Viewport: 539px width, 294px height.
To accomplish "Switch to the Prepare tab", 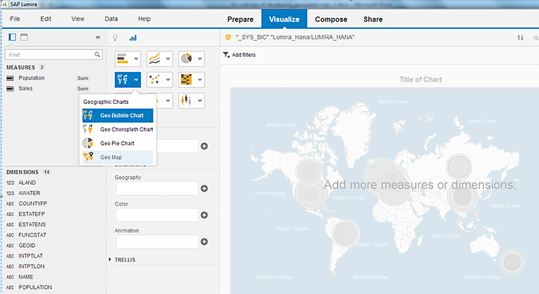I will coord(240,20).
